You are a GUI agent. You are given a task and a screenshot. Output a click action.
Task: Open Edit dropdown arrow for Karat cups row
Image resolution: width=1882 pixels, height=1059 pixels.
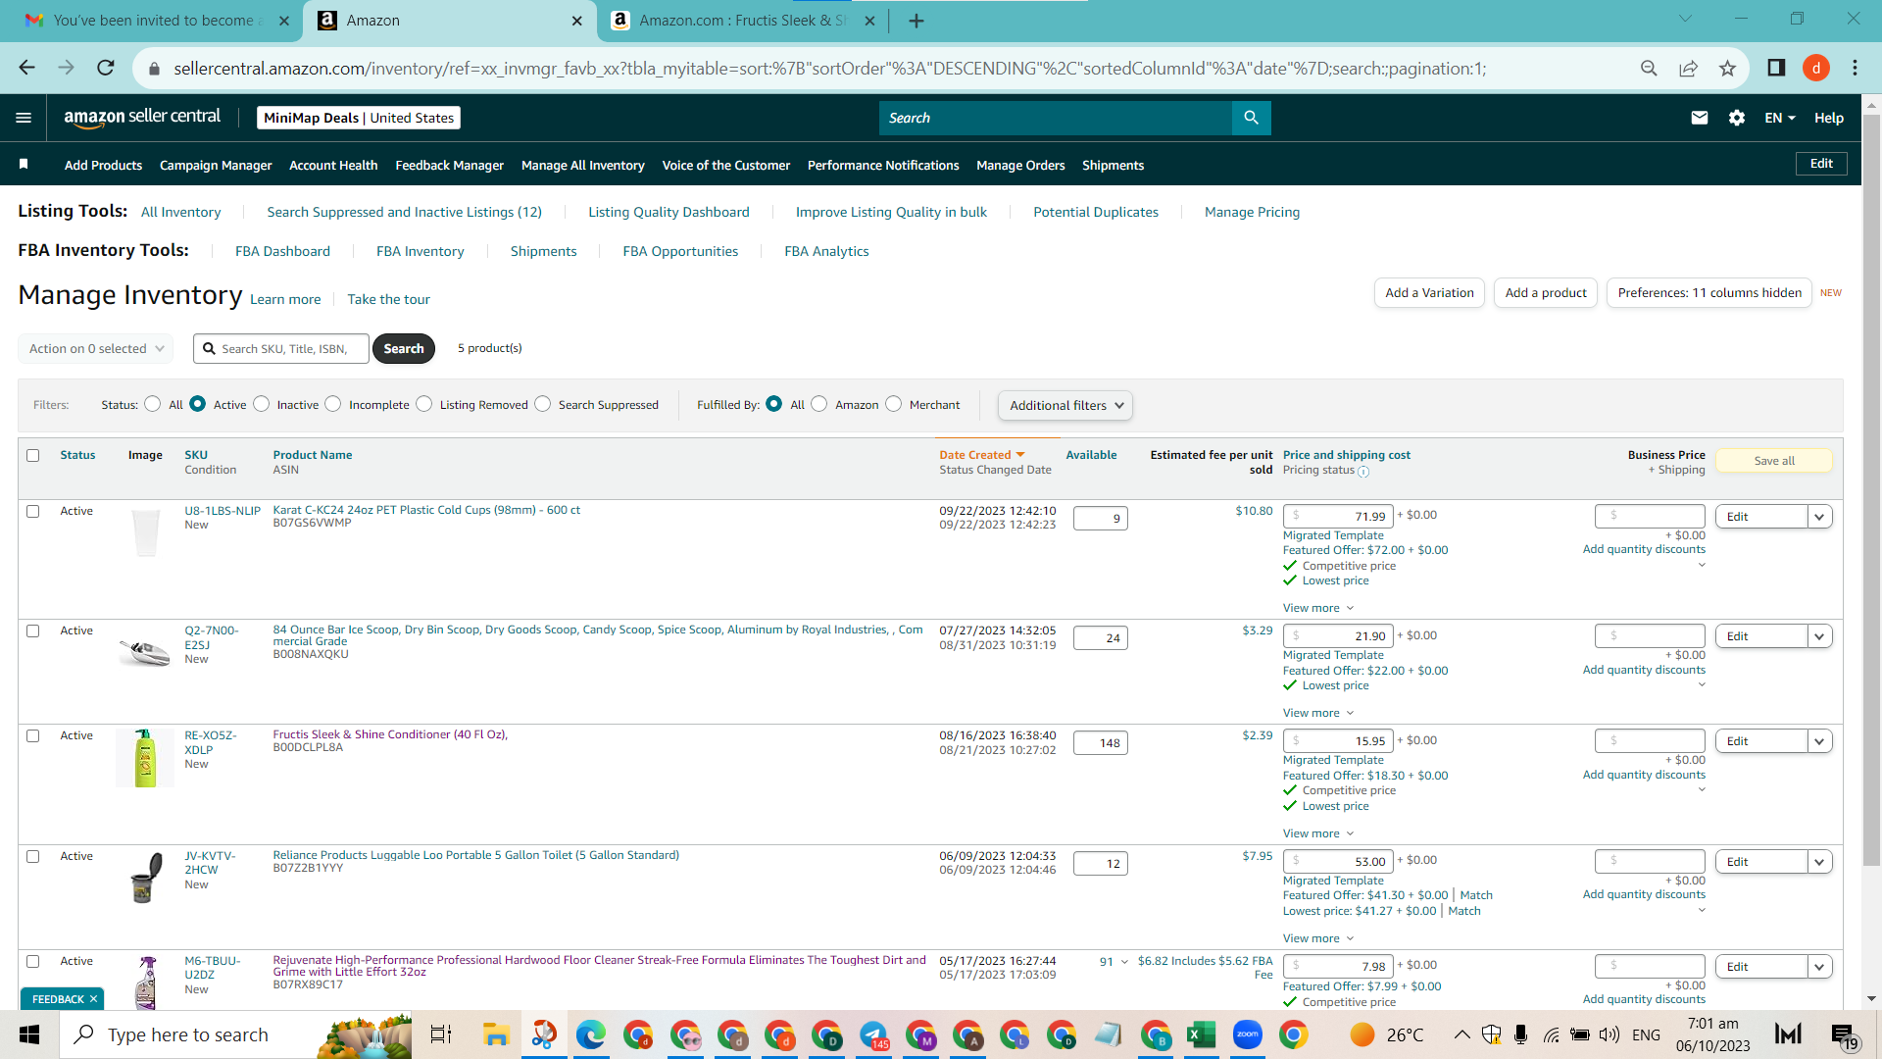click(x=1820, y=517)
